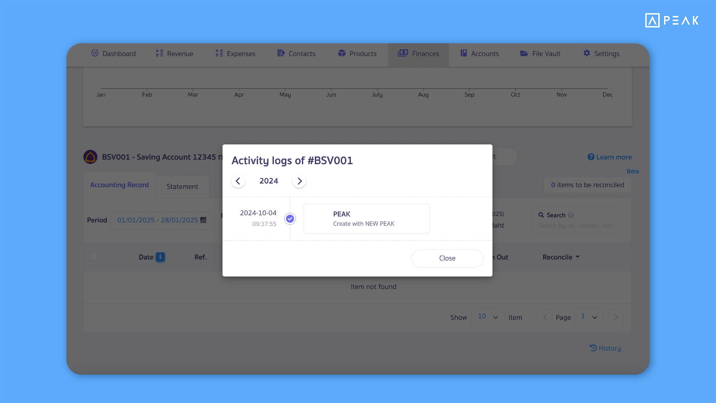This screenshot has height=403, width=716.
Task: Click the 09:37:55 timestamp
Action: tap(264, 224)
